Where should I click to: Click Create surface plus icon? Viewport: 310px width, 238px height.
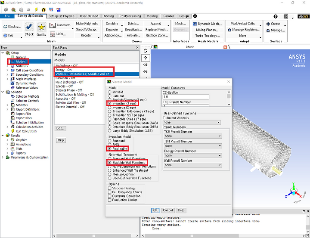268,24
